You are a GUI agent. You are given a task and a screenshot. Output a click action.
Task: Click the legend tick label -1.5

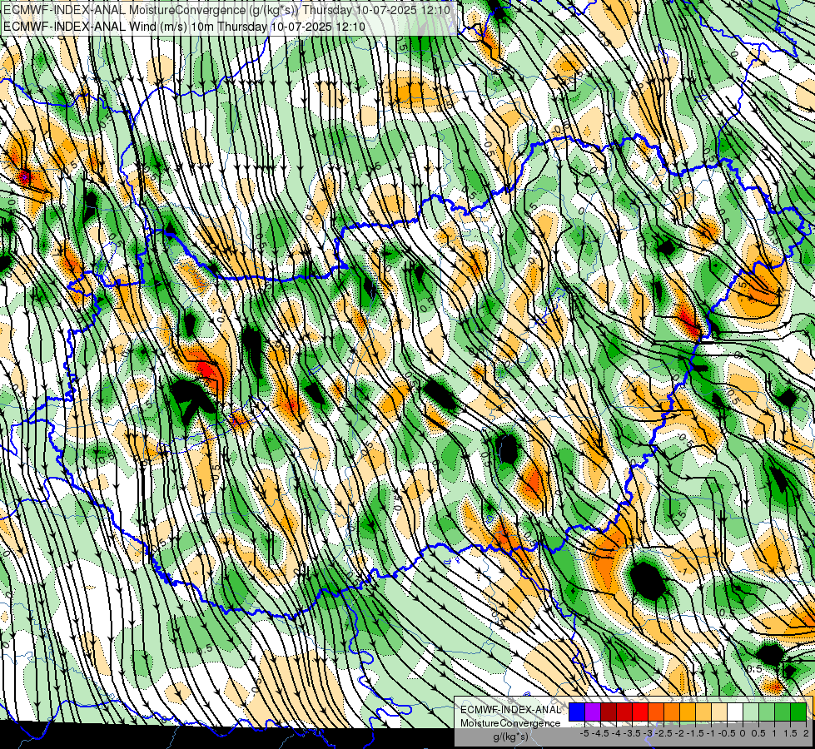695,733
